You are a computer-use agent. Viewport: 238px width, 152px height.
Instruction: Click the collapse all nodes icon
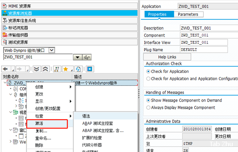[x=45, y=69]
